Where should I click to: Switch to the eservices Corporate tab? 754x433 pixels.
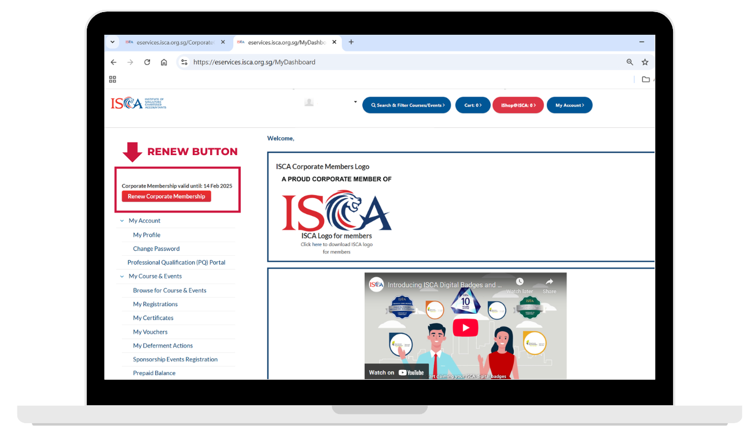(176, 42)
